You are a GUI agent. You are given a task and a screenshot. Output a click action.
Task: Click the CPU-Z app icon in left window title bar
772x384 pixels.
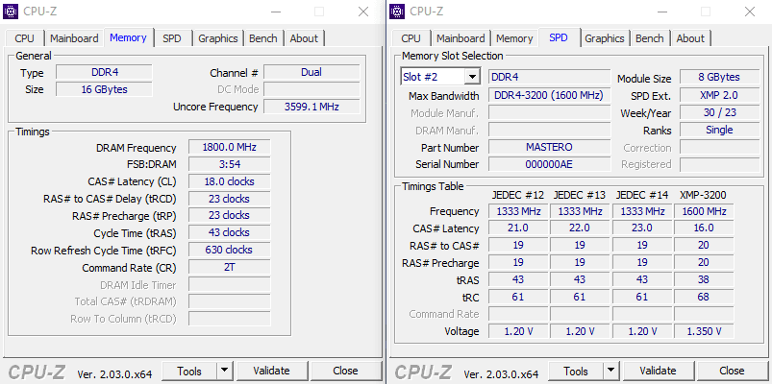[x=11, y=12]
